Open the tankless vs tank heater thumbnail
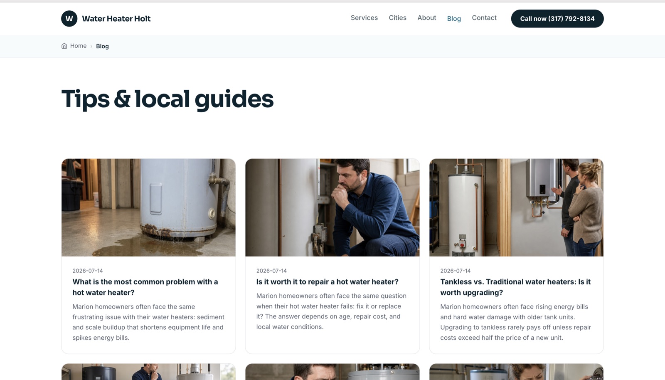 tap(516, 207)
